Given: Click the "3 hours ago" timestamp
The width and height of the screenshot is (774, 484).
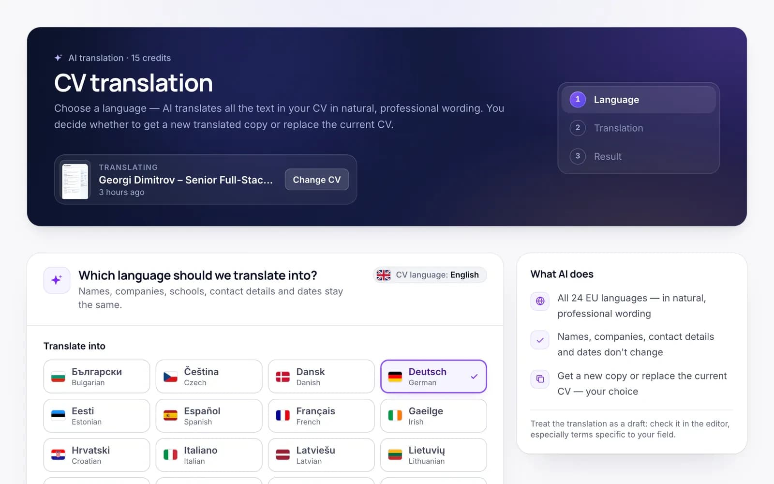Looking at the screenshot, I should tap(121, 192).
